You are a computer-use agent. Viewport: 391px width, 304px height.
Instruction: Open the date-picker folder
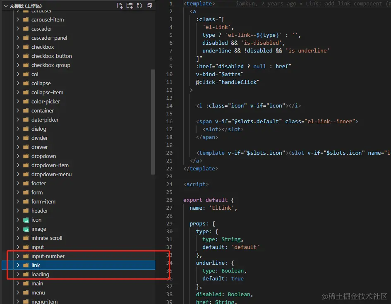pos(78,120)
